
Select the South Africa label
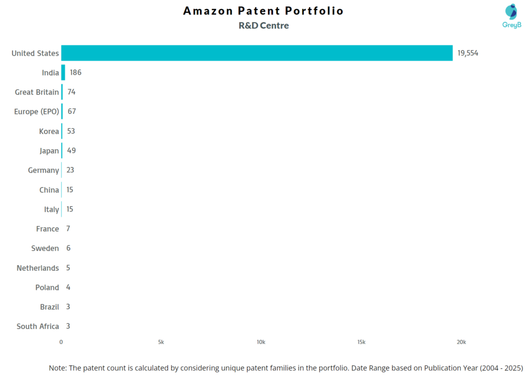point(38,327)
